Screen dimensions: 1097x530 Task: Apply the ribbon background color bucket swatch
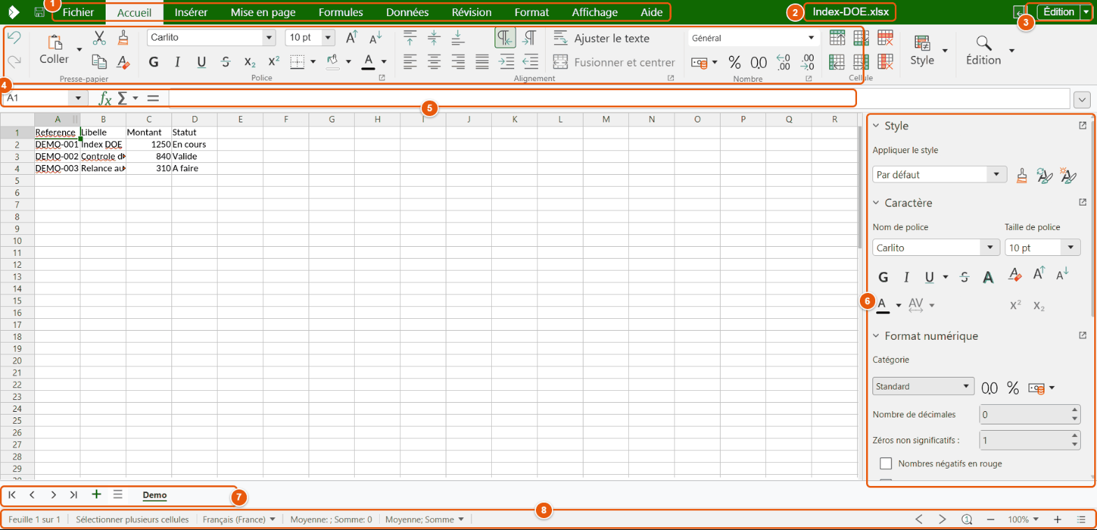(x=332, y=62)
